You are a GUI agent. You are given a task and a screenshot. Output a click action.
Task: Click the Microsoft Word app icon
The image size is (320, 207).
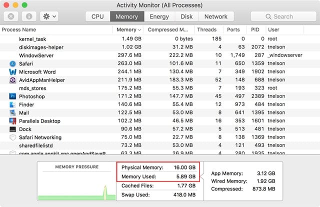click(12, 72)
